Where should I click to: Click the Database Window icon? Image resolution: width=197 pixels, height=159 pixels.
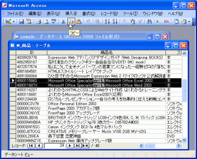click(176, 21)
